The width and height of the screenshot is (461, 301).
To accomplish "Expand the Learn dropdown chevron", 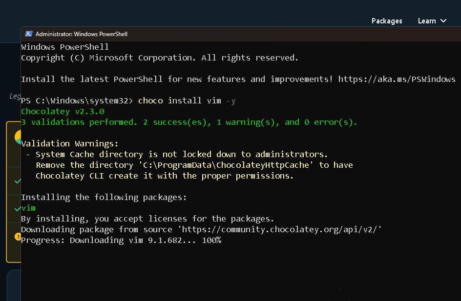I will click(x=443, y=21).
